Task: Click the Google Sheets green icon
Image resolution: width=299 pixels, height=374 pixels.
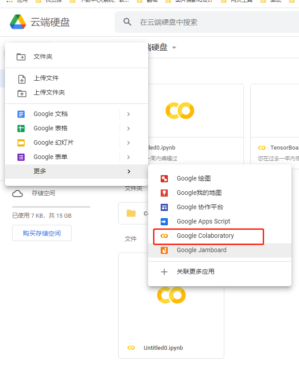Action: pos(21,129)
